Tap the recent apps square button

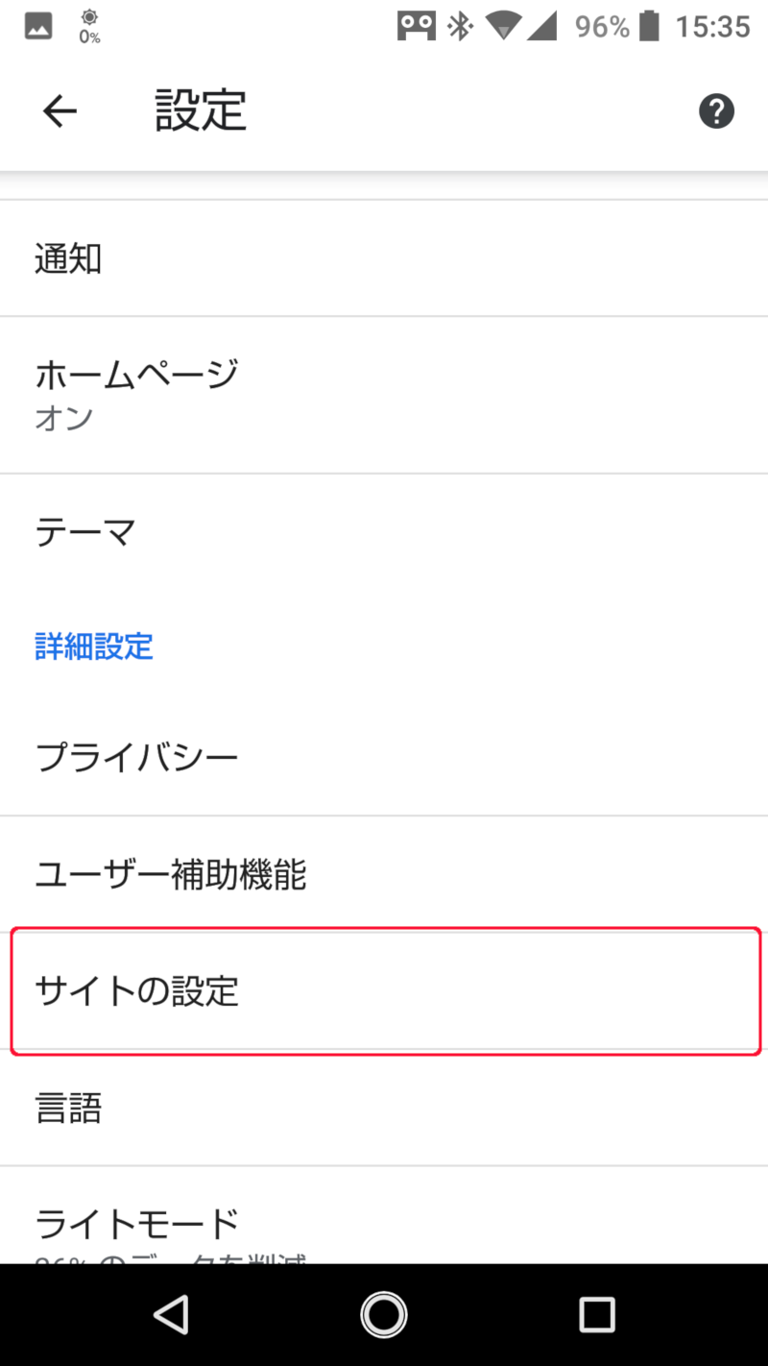pyautogui.click(x=596, y=1314)
